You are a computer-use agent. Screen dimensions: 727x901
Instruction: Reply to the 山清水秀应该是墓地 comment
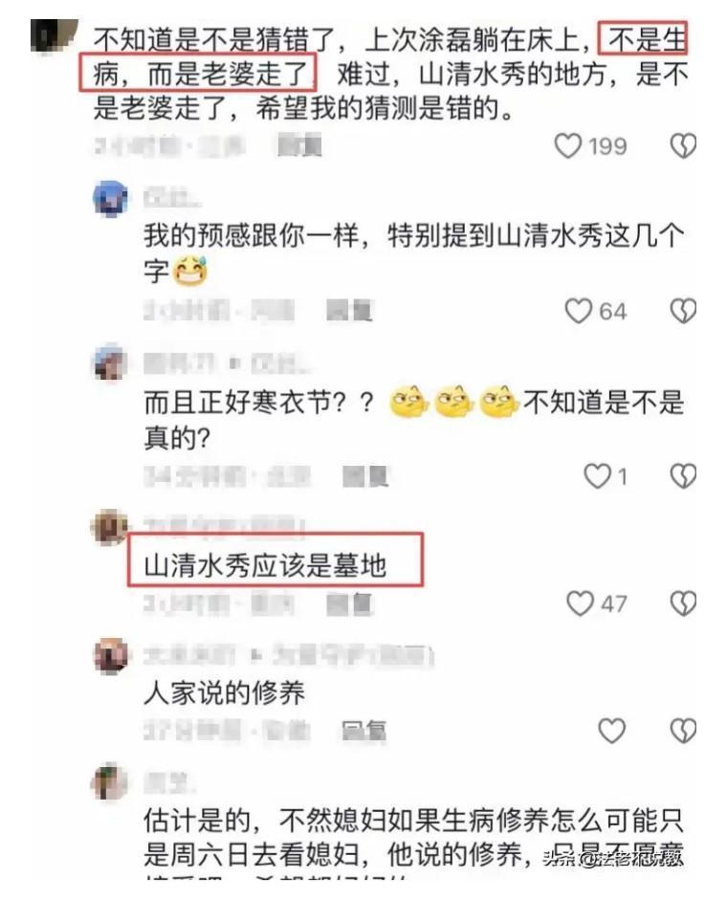pyautogui.click(x=350, y=604)
